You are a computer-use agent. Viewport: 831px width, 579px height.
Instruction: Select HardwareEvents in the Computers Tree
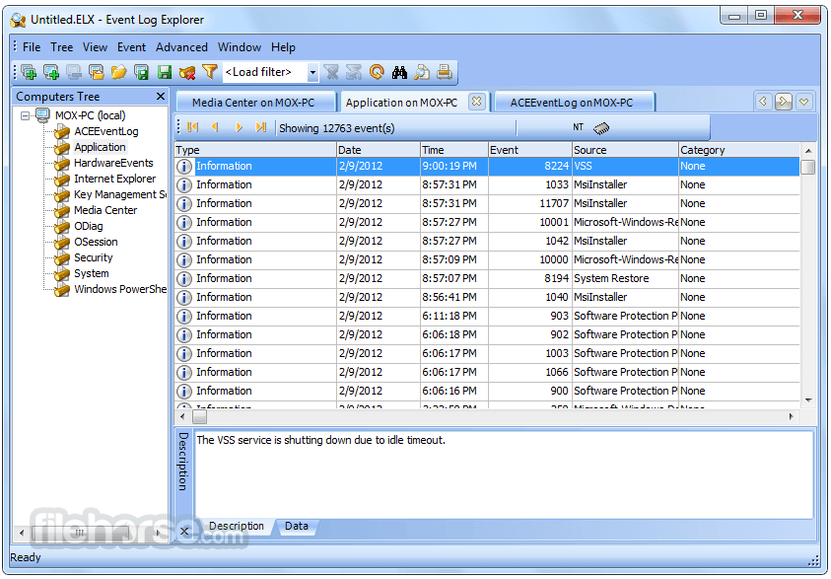coord(113,163)
